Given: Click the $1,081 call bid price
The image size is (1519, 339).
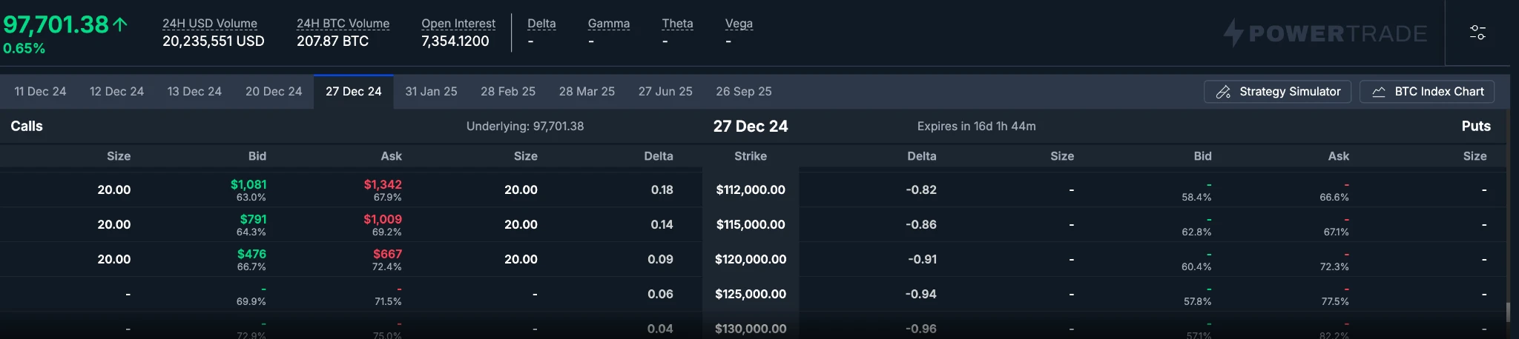Looking at the screenshot, I should [x=248, y=184].
